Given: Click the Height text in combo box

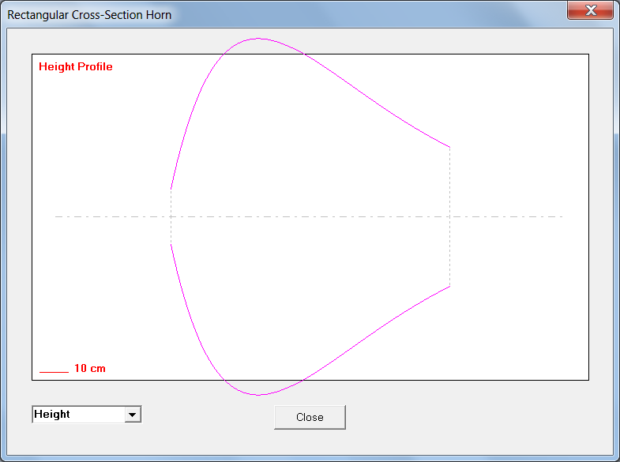Looking at the screenshot, I should 52,414.
